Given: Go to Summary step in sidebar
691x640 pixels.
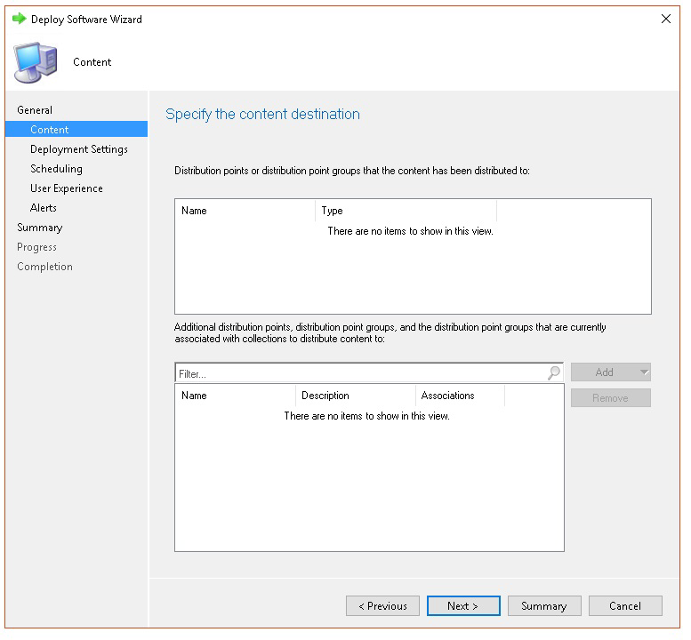Looking at the screenshot, I should [x=40, y=228].
